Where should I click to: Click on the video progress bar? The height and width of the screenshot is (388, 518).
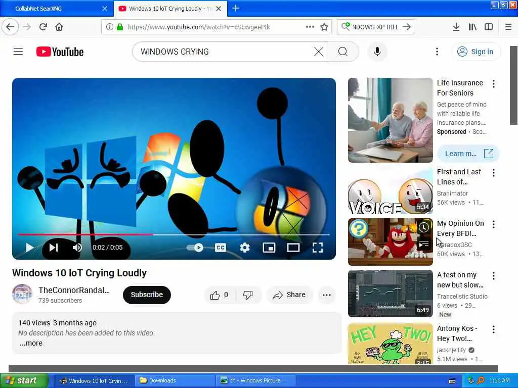[174, 234]
